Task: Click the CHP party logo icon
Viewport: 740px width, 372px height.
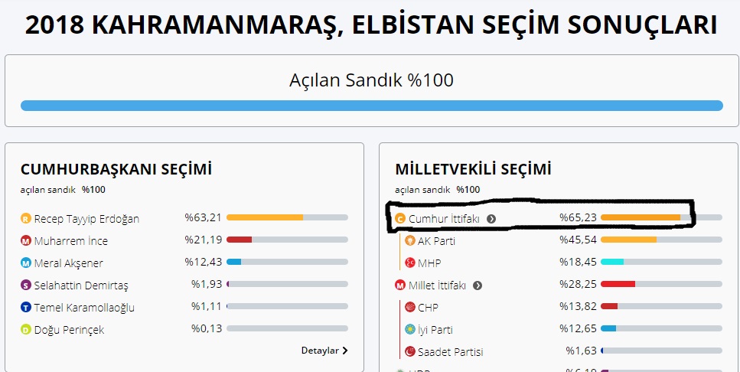Action: click(410, 308)
